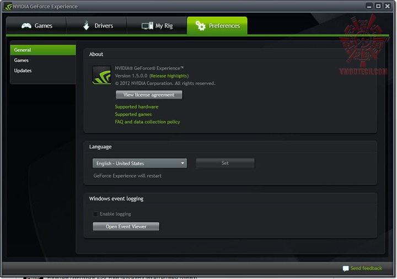The image size is (397, 279).
Task: Select Games in the preferences sidebar
Action: coord(43,60)
